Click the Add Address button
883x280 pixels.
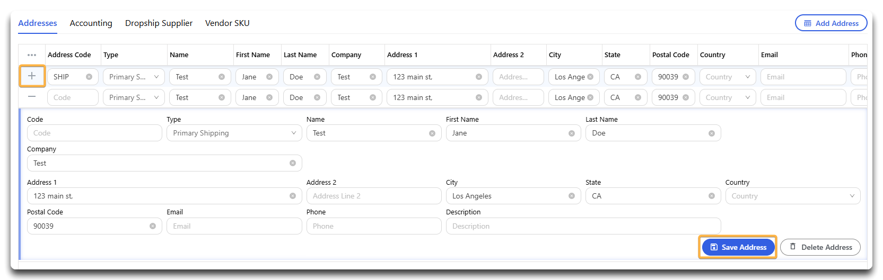click(x=831, y=23)
